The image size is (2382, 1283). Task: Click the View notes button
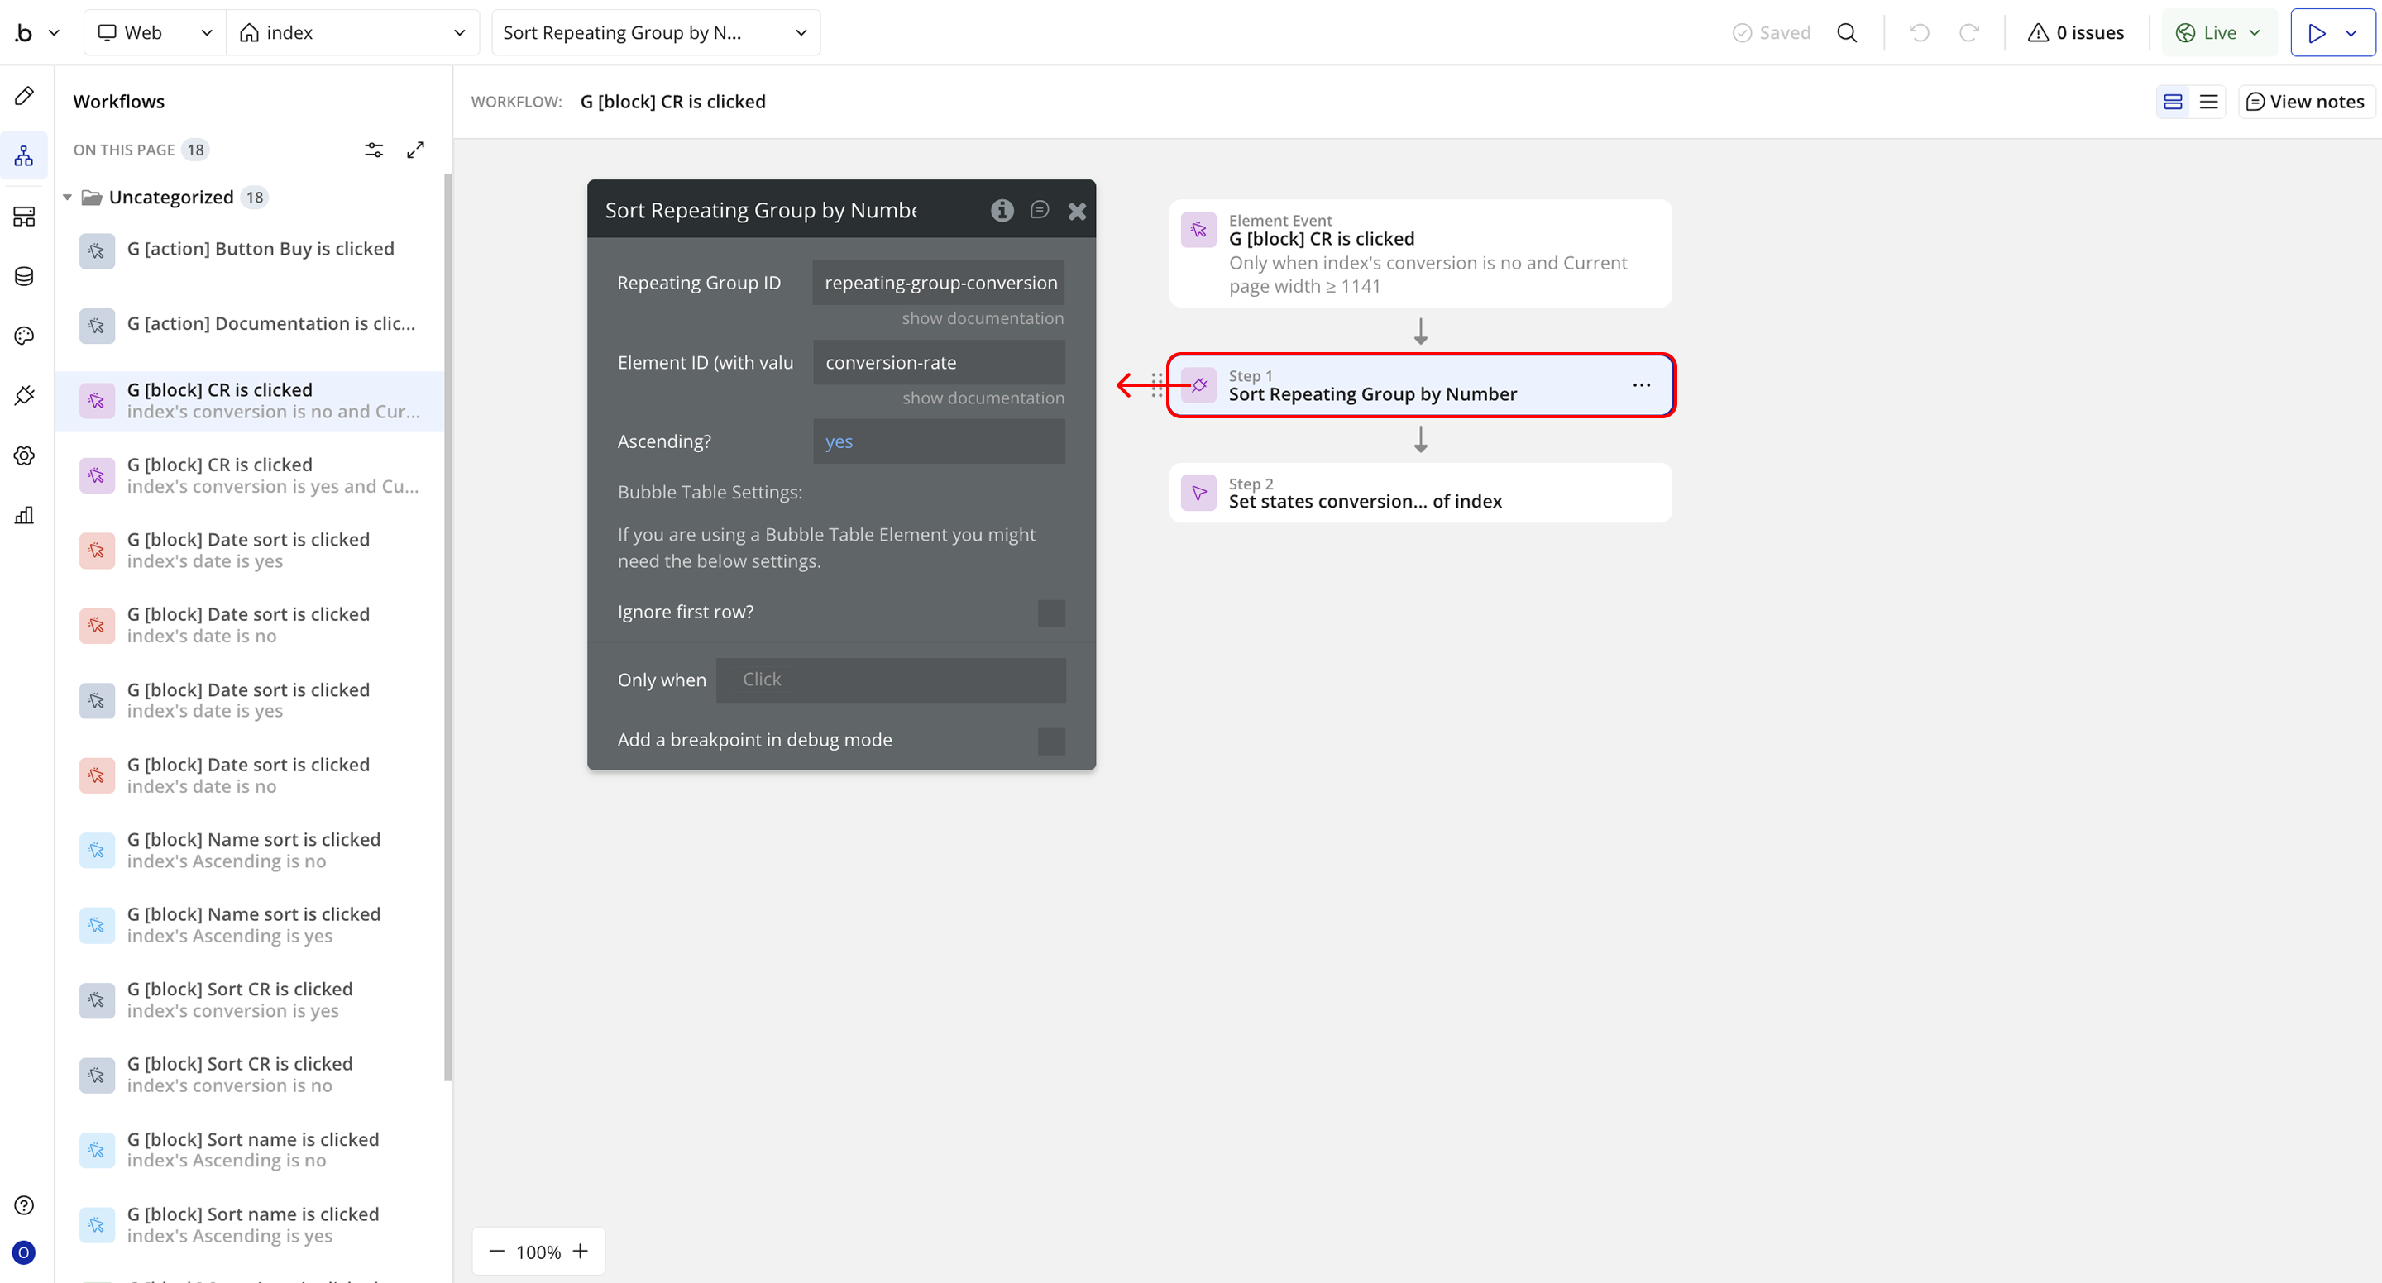coord(2305,102)
